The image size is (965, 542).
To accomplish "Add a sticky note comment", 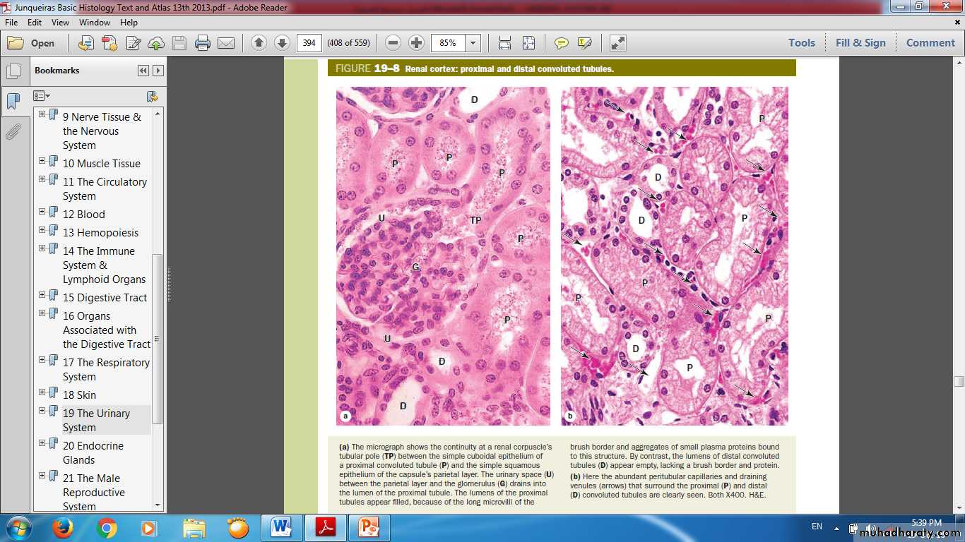I will 561,43.
